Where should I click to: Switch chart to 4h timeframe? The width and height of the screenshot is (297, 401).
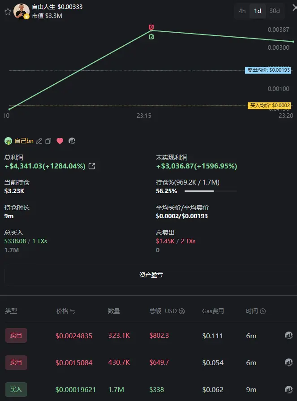242,11
